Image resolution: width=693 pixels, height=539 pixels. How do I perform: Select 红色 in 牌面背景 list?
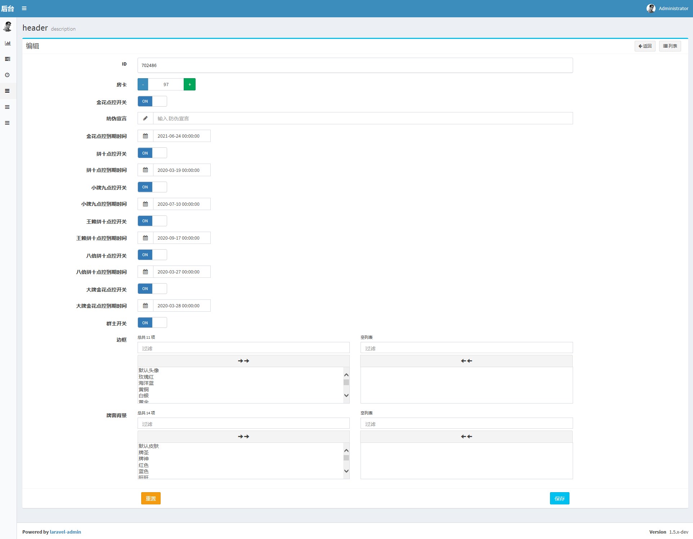[x=241, y=465]
